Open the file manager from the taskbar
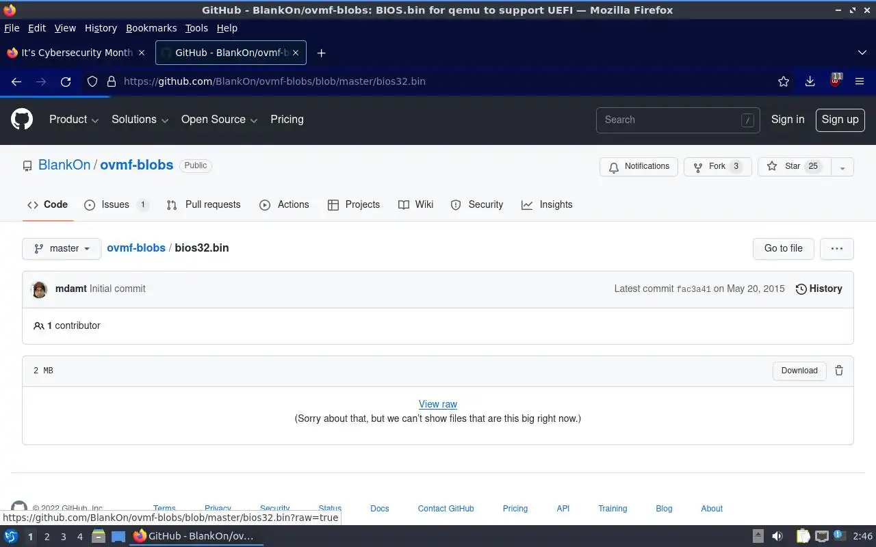This screenshot has height=547, width=876. 99,536
